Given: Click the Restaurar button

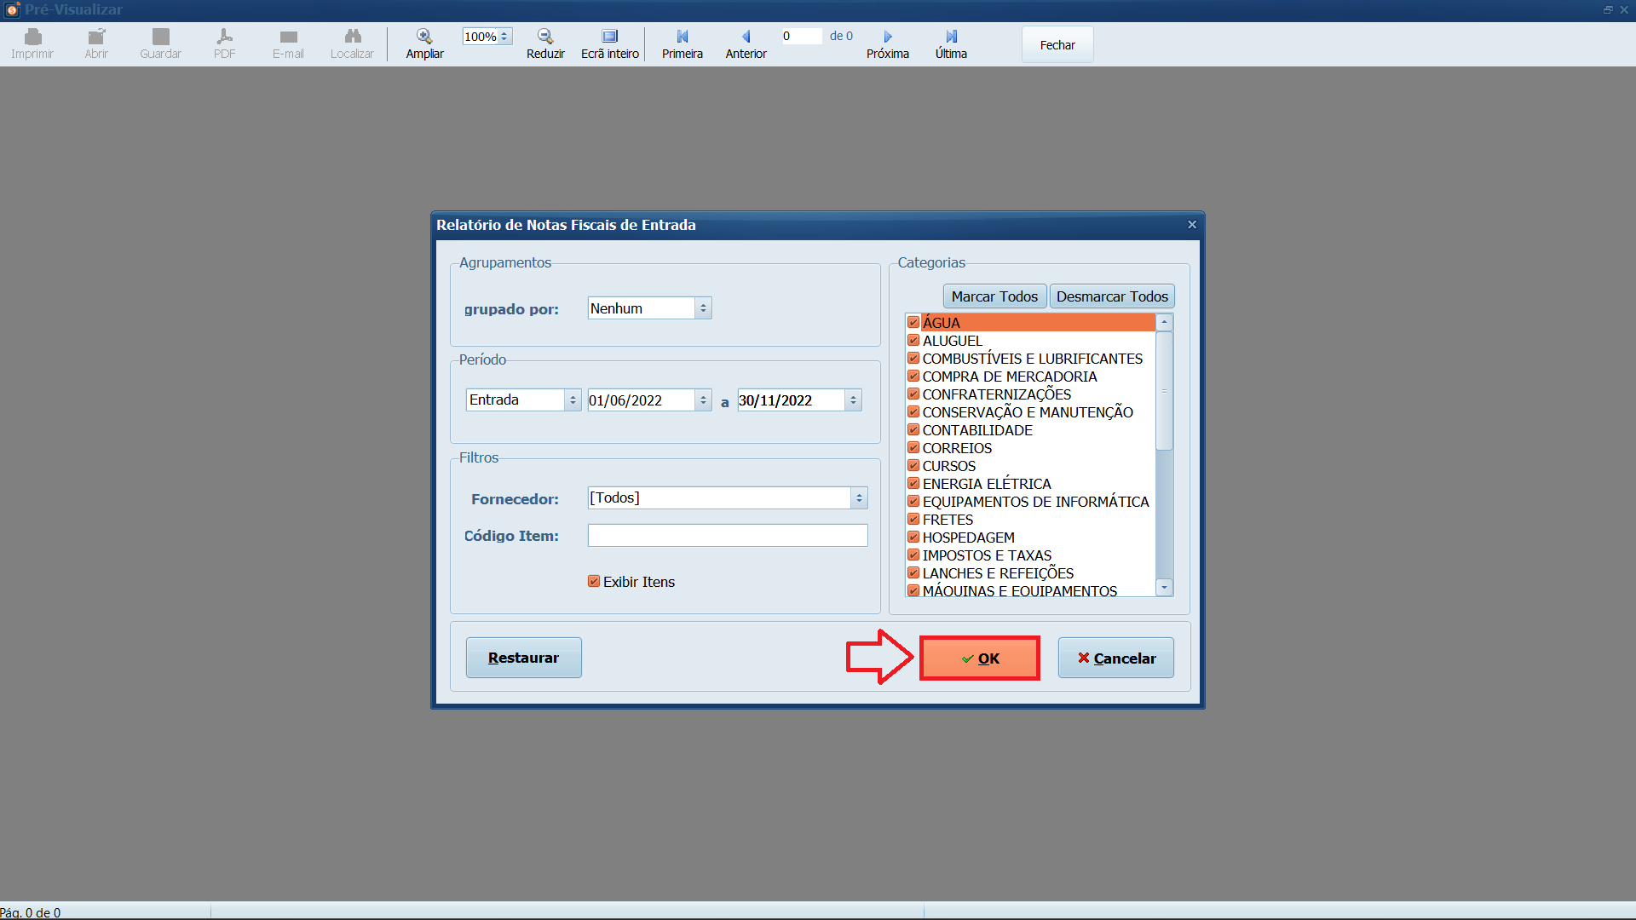Looking at the screenshot, I should [523, 658].
